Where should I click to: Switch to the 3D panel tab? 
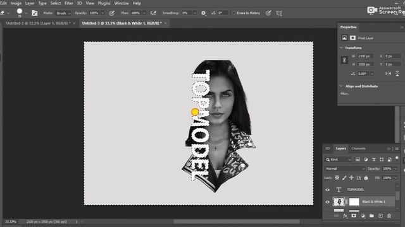click(x=328, y=149)
